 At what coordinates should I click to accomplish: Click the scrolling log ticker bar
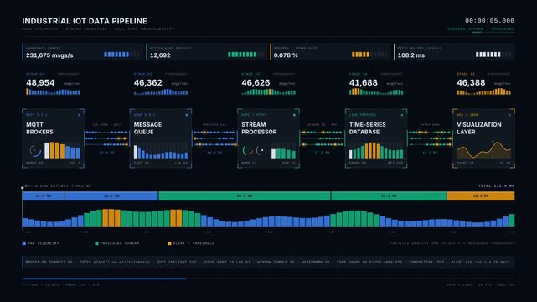pyautogui.click(x=268, y=262)
